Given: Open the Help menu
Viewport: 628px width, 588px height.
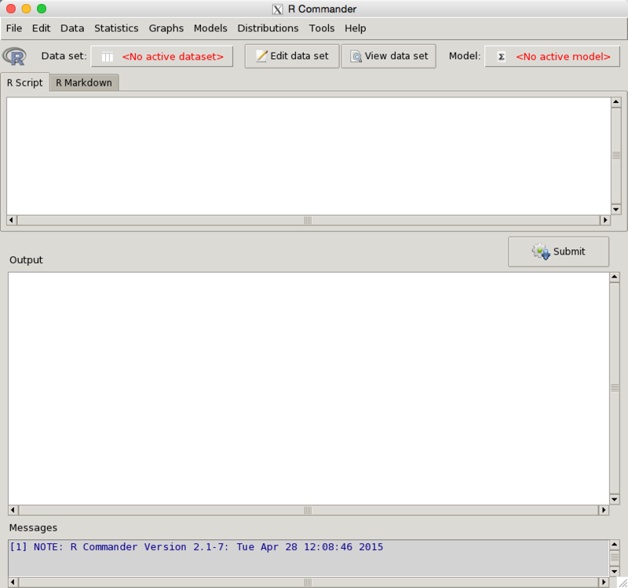Looking at the screenshot, I should click(x=356, y=28).
